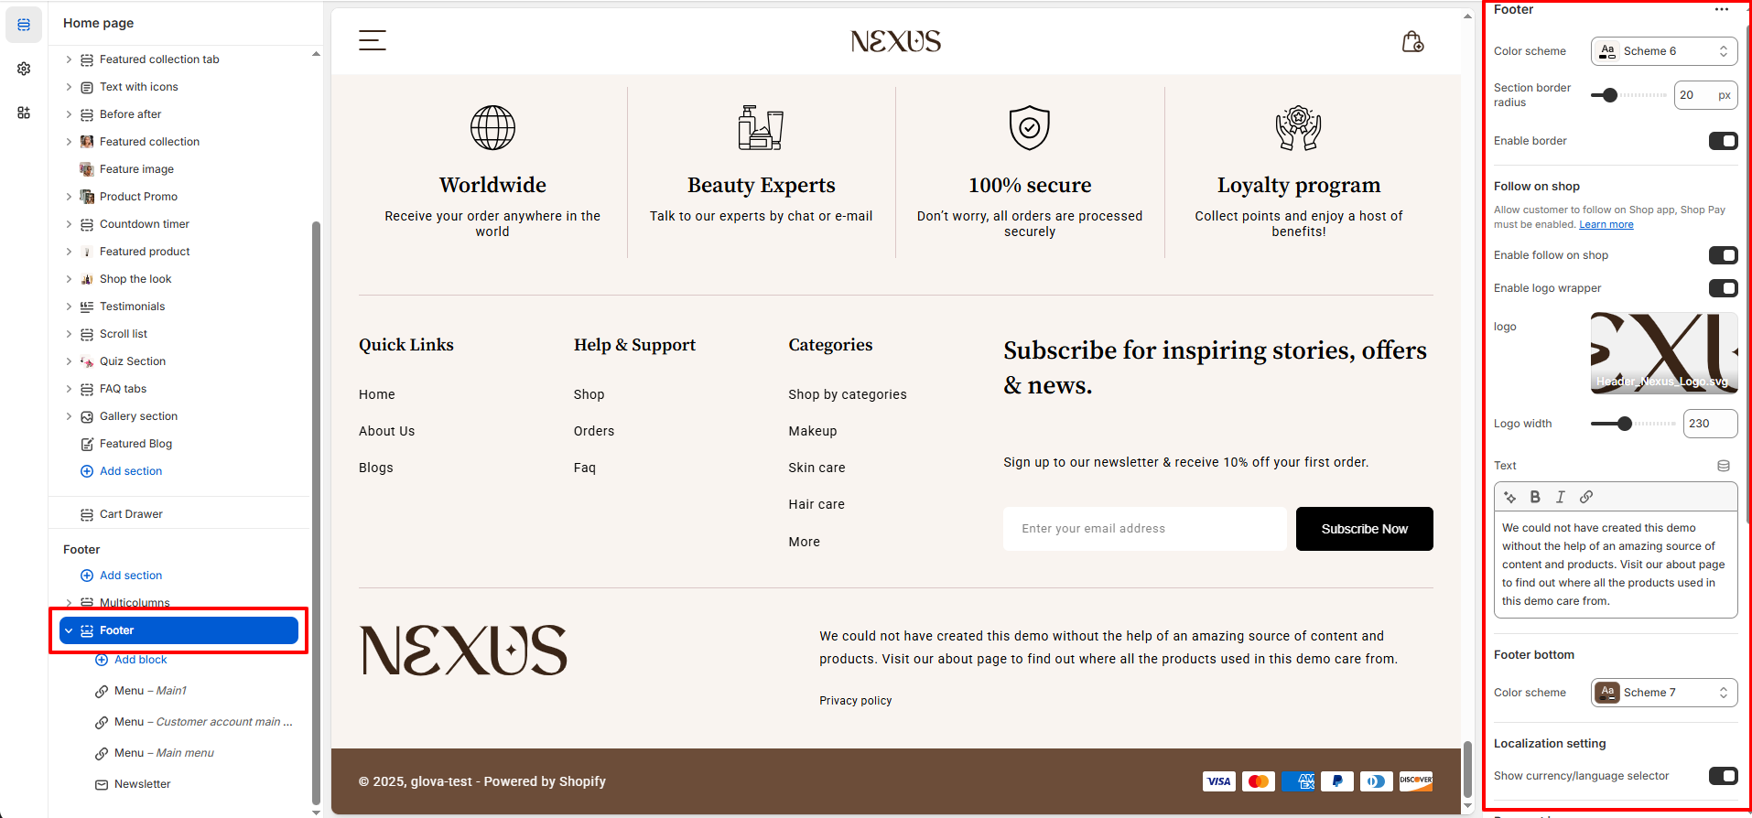This screenshot has height=818, width=1752.
Task: Collapse the selected Footer section
Action: 69,630
